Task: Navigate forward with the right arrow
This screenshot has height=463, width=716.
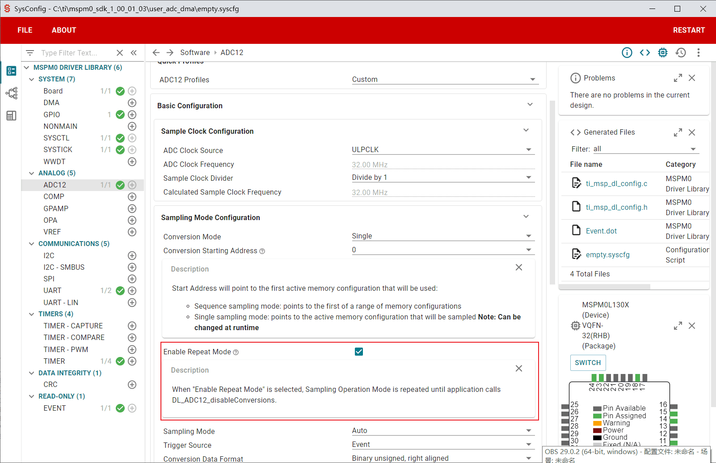Action: [x=170, y=52]
